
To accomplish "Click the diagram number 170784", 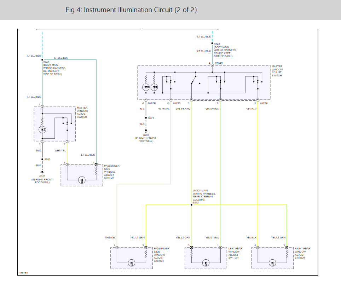I will [23, 272].
